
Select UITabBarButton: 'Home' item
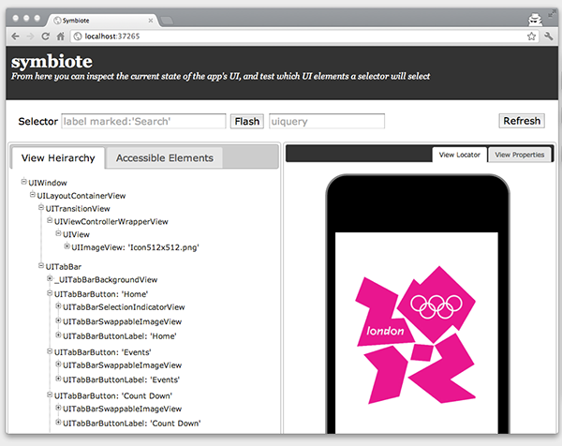[x=101, y=294]
